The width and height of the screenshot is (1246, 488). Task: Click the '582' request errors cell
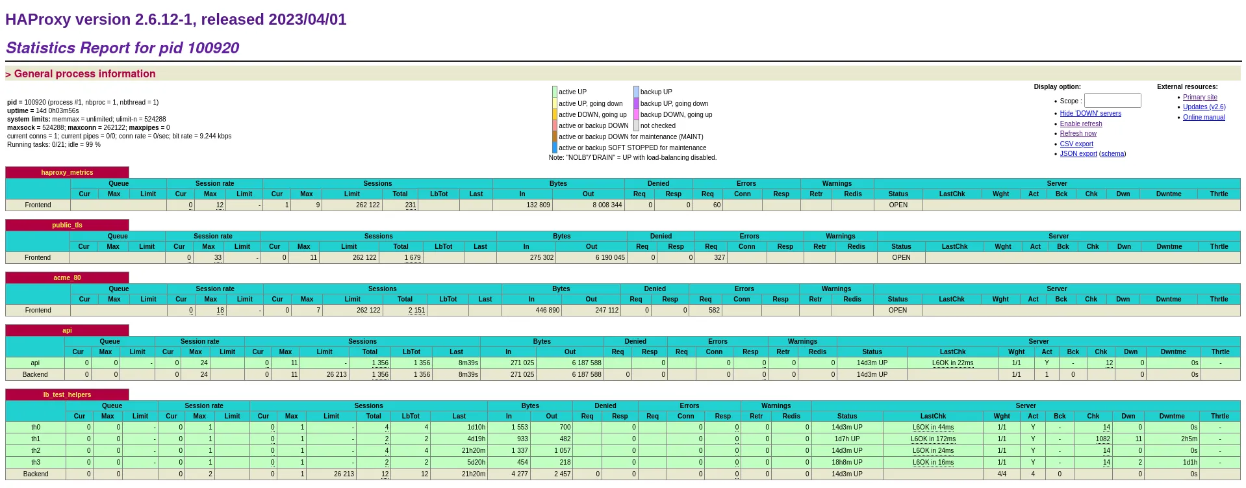coord(706,311)
